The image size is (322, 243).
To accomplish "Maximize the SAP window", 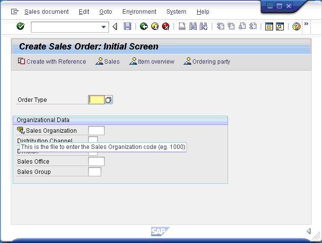I will tap(279, 6).
